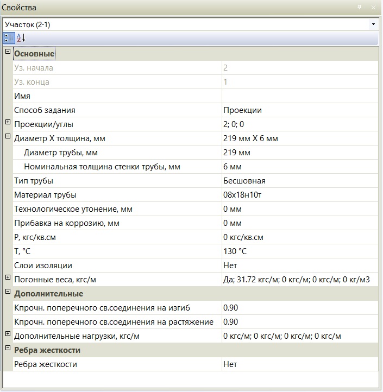Collapse the Основные section
The width and height of the screenshot is (383, 392).
[x=8, y=52]
